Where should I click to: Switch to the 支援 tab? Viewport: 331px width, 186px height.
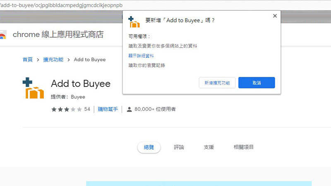[209, 147]
